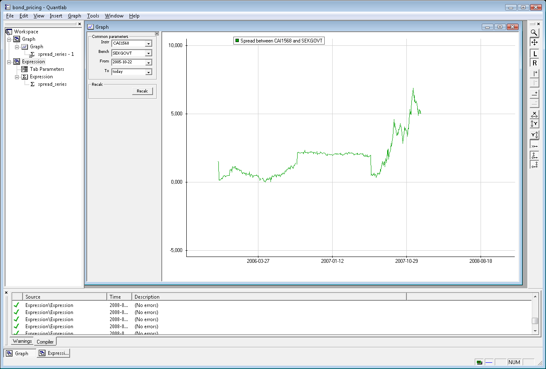
Task: Click the Source column header
Action: [65, 297]
